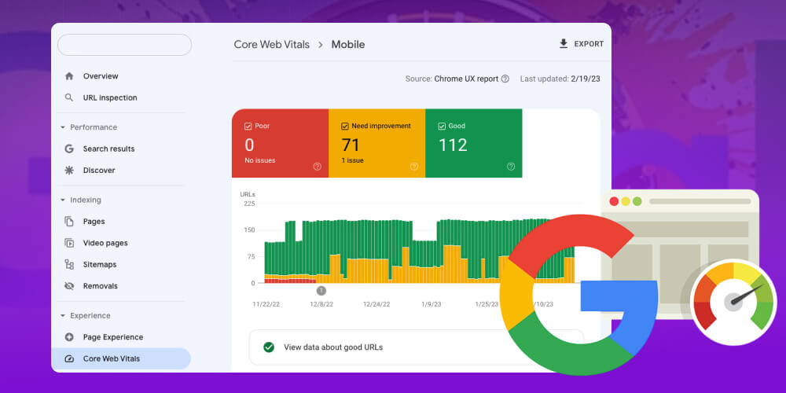
Task: Click the Discover asterisk icon
Action: pyautogui.click(x=69, y=171)
